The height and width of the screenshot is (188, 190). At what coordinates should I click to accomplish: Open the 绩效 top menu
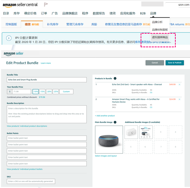(x=113, y=13)
